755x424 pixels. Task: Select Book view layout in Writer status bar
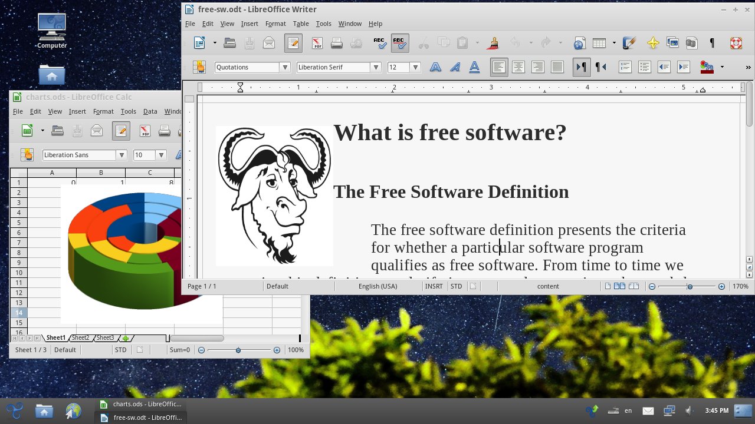(x=633, y=286)
